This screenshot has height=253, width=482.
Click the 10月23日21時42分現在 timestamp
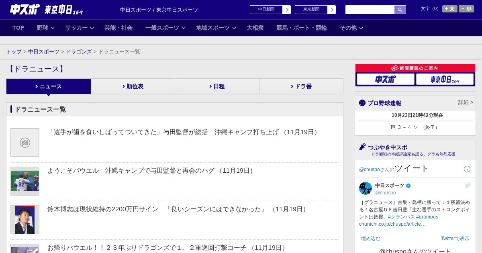pyautogui.click(x=417, y=115)
